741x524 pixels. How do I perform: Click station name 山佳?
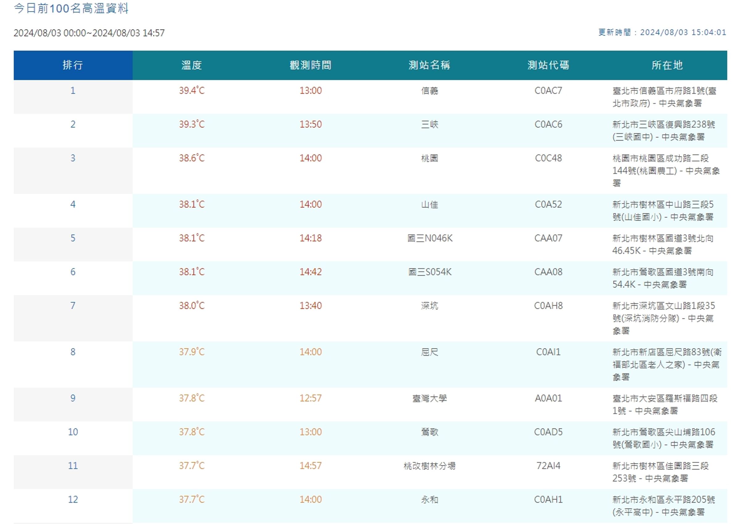[x=429, y=205]
